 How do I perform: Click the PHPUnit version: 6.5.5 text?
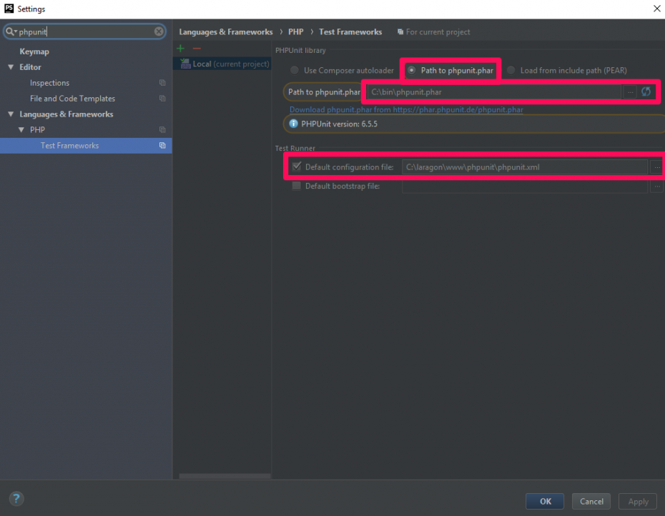point(339,124)
